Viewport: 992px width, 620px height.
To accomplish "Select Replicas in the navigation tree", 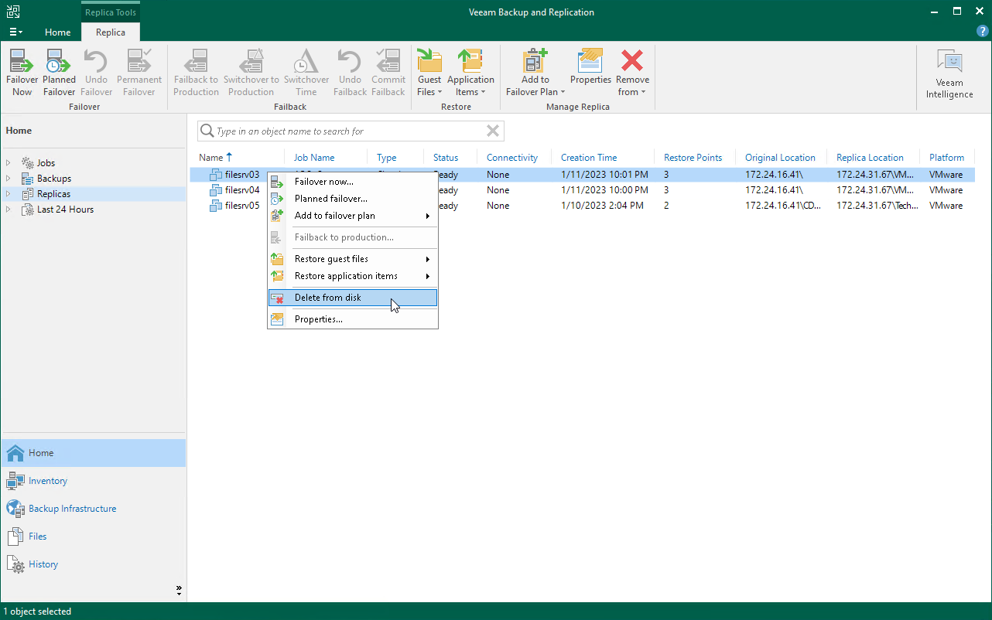I will pos(53,194).
